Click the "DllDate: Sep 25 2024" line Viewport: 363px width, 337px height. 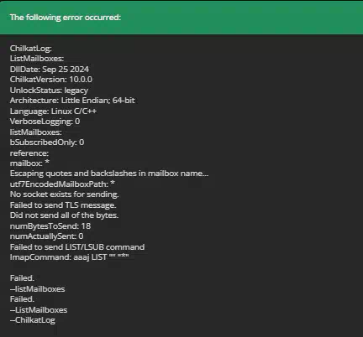coord(50,70)
